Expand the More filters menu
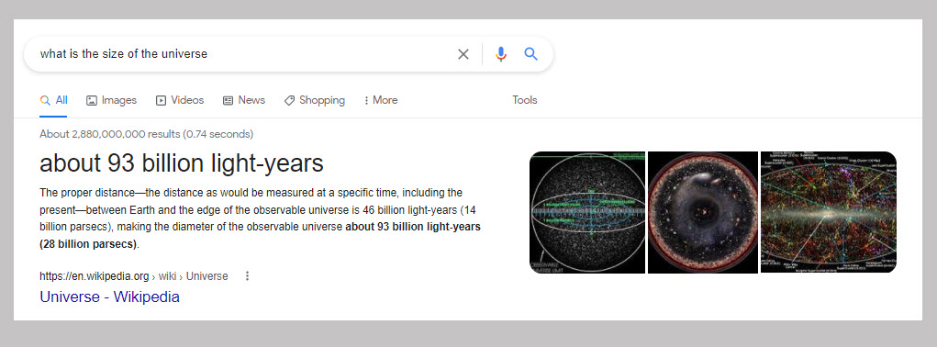 [x=381, y=100]
